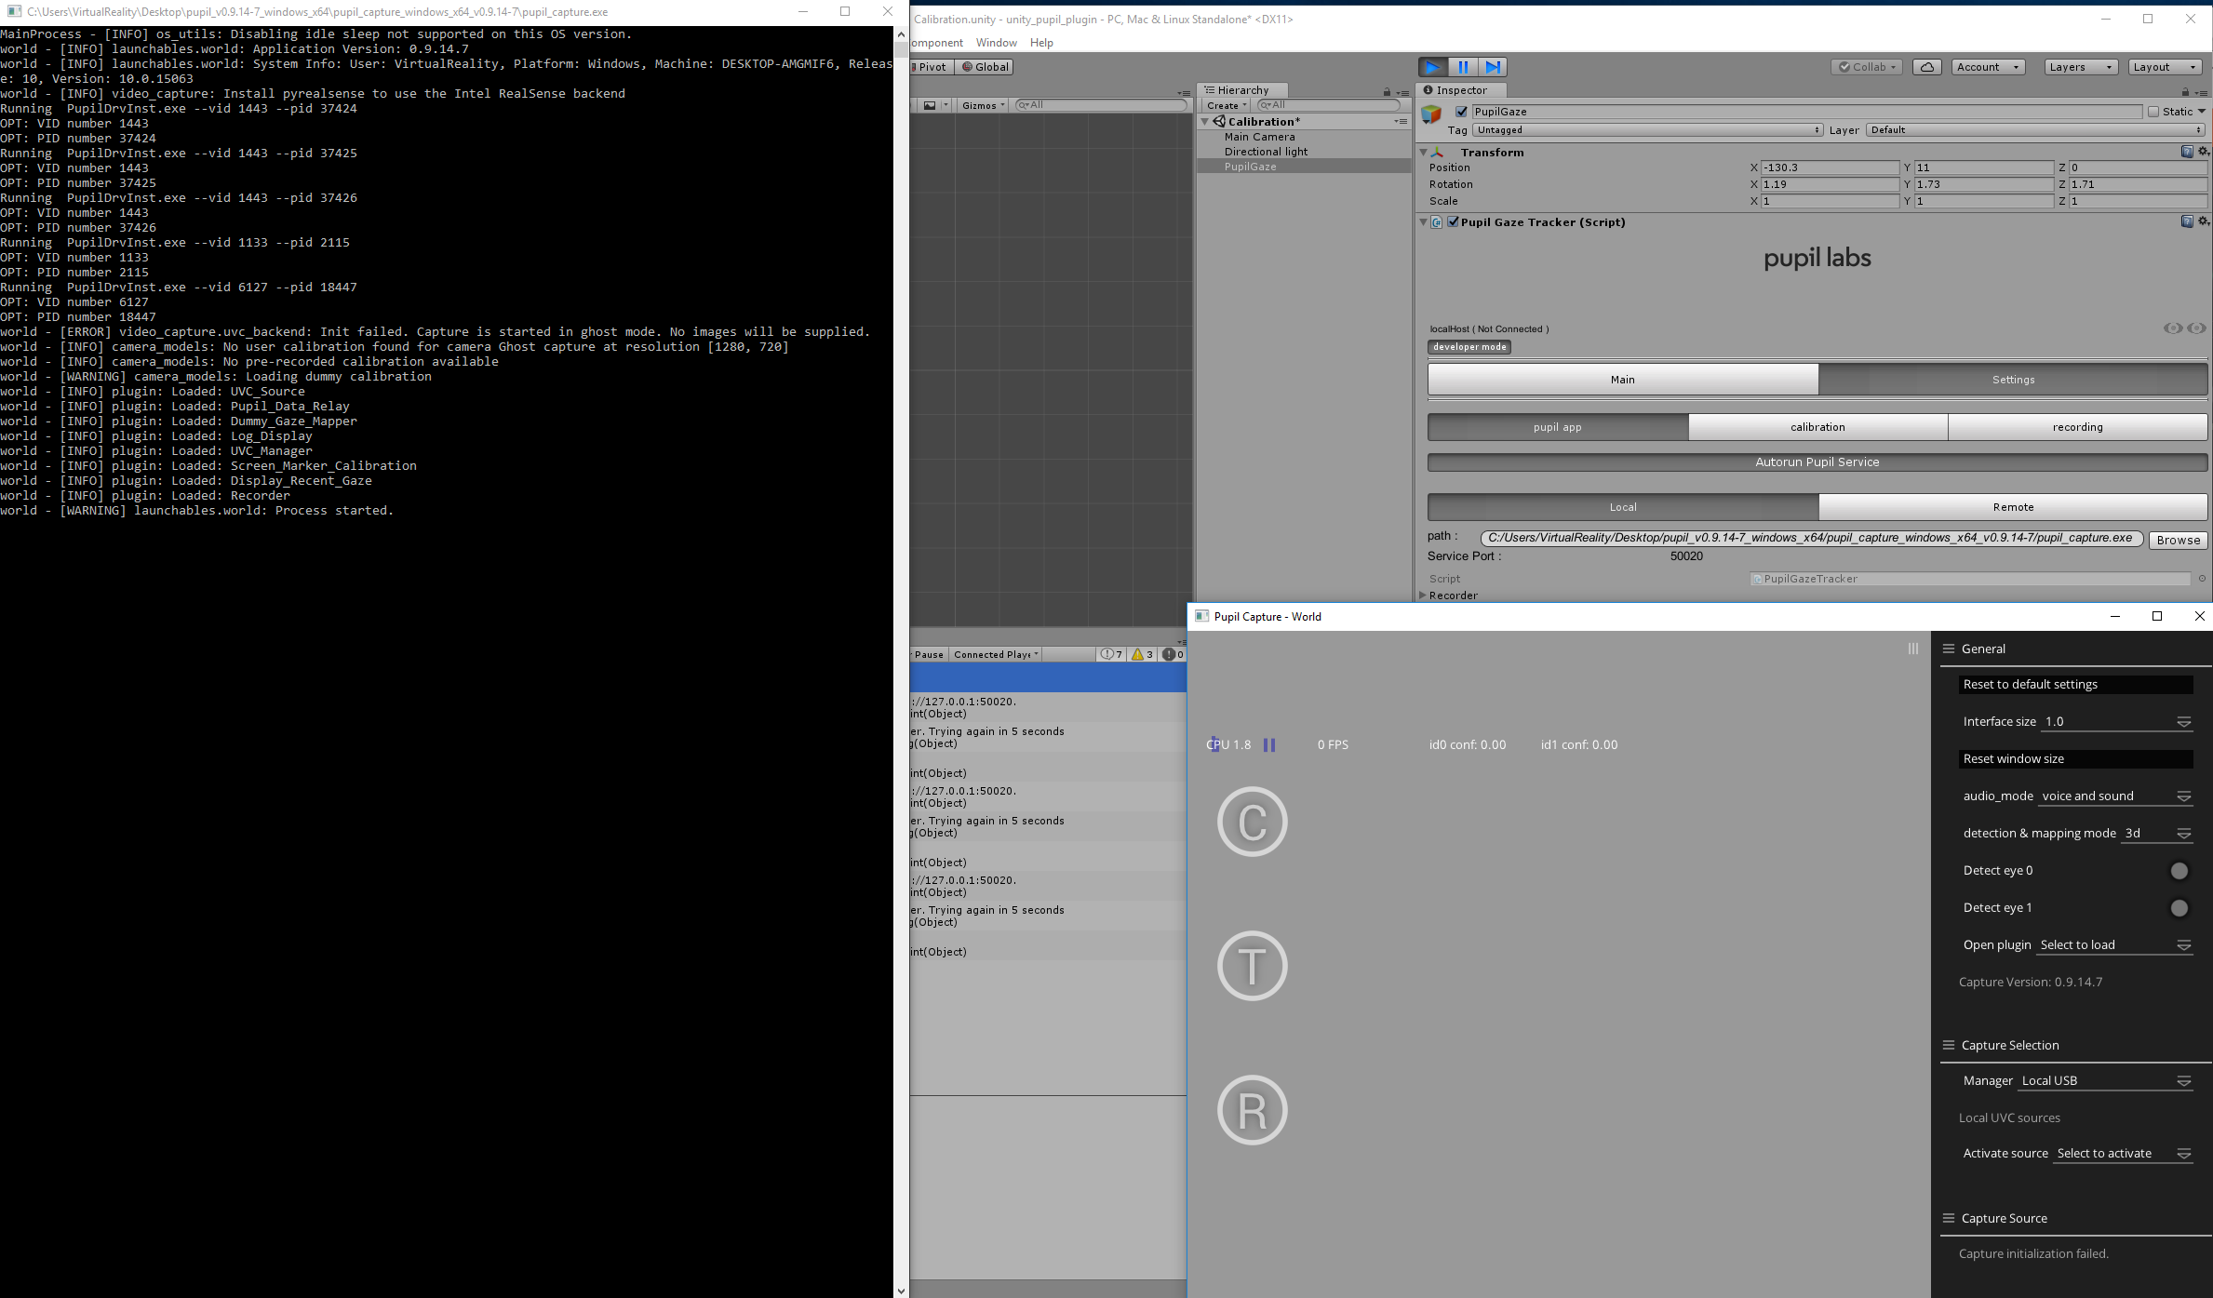2213x1298 pixels.
Task: Open the Transform component help icon
Action: tap(2187, 152)
